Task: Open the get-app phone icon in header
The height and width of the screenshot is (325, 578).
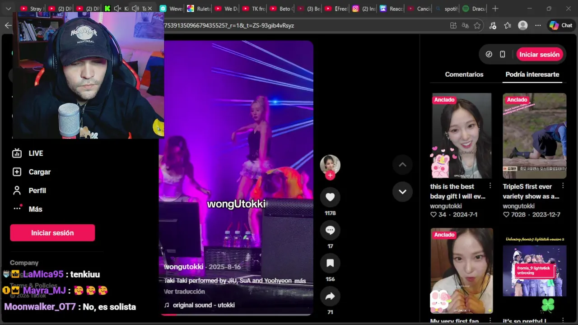Action: tap(502, 55)
